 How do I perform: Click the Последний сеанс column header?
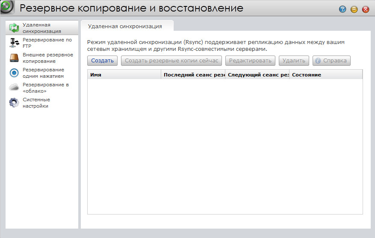point(193,75)
